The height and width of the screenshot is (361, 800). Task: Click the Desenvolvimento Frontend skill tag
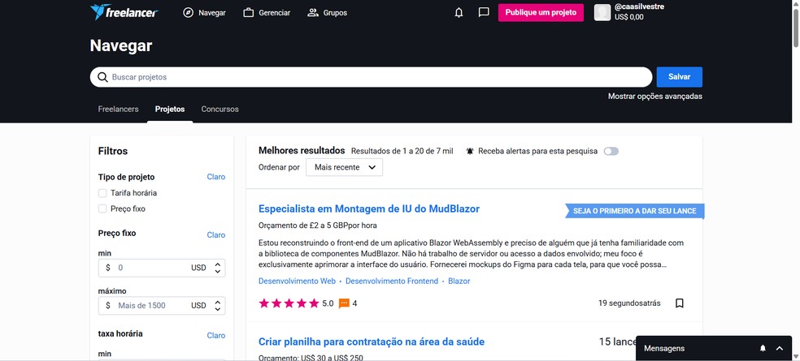[392, 281]
